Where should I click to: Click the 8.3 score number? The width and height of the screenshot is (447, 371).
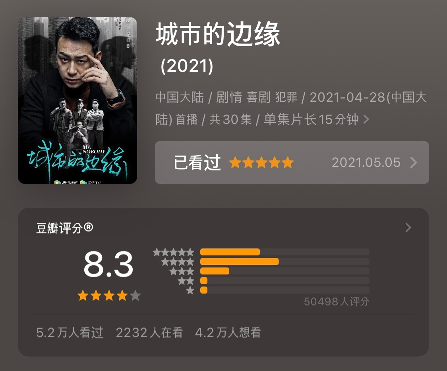click(108, 264)
